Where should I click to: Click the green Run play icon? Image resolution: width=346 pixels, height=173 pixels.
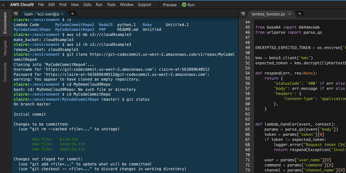pos(184,5)
